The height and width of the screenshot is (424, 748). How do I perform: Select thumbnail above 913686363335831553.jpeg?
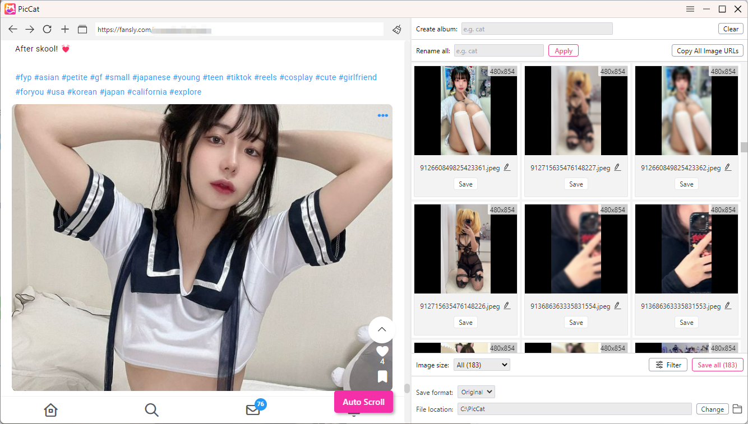click(x=686, y=249)
